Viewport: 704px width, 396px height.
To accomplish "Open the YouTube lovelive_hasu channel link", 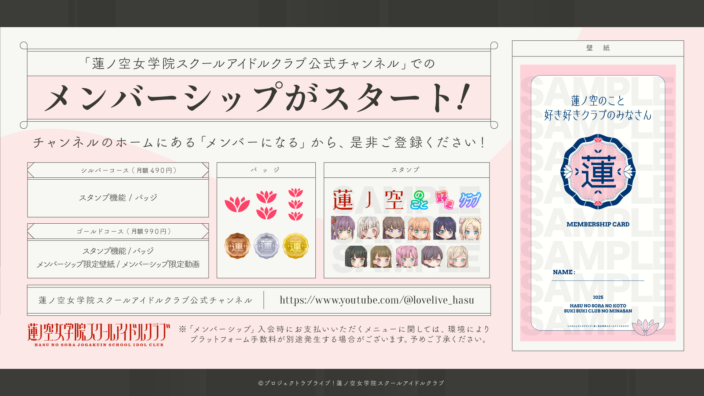I will tap(377, 300).
